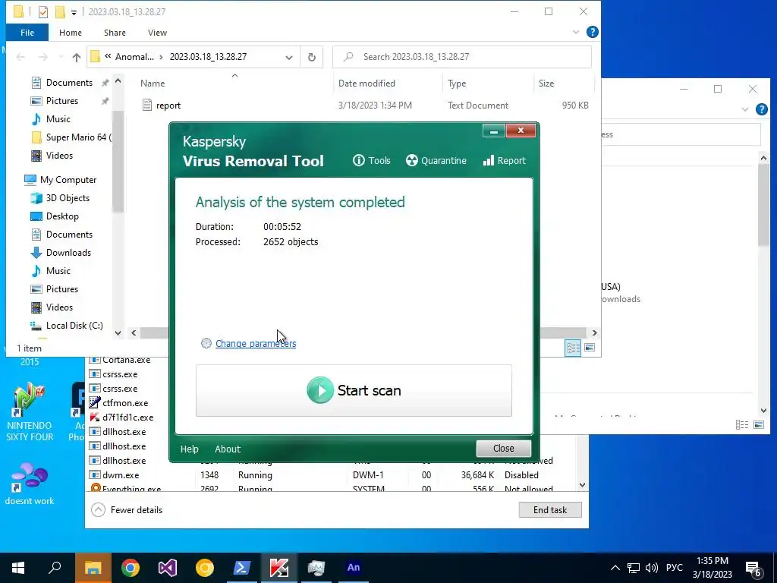Viewport: 777px width, 583px height.
Task: Sort by the Size column header
Action: coord(546,84)
